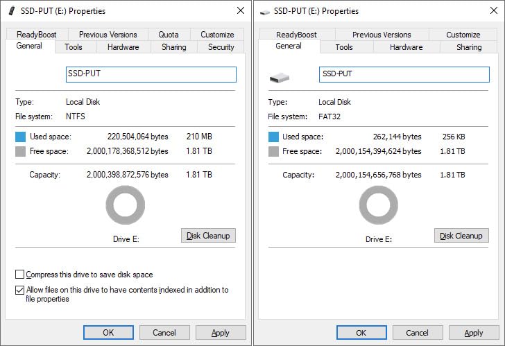505x346 pixels.
Task: Close the right SSD-PUT Properties window
Action: pos(493,11)
